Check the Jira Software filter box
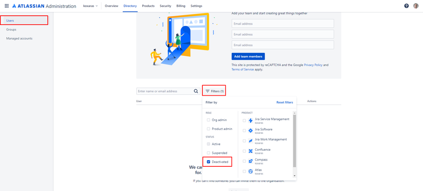The height and width of the screenshot is (191, 423). (244, 130)
